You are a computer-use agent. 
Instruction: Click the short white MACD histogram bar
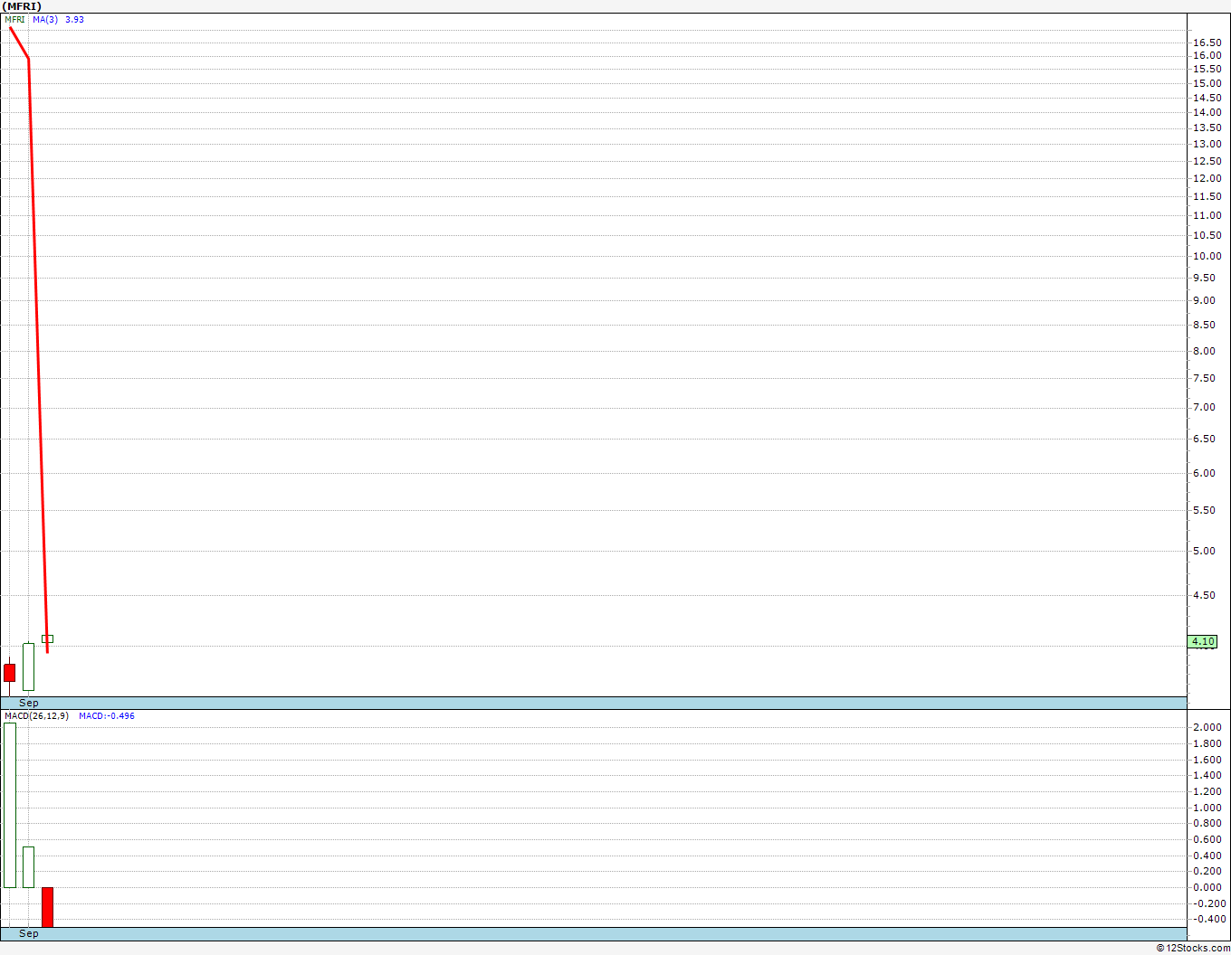point(28,866)
